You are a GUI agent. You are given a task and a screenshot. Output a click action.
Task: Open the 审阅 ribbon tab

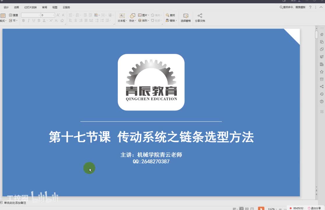[45, 7]
